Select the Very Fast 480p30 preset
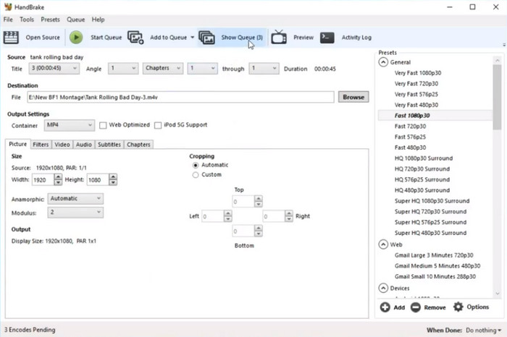The image size is (507, 337). pyautogui.click(x=416, y=105)
